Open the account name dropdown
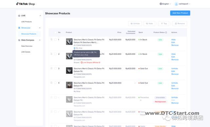This screenshot has height=127, width=210. [182, 4]
